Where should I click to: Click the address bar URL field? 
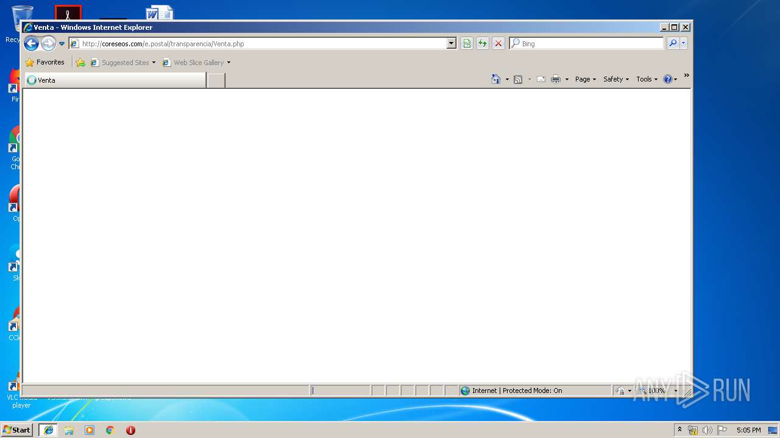pyautogui.click(x=258, y=44)
